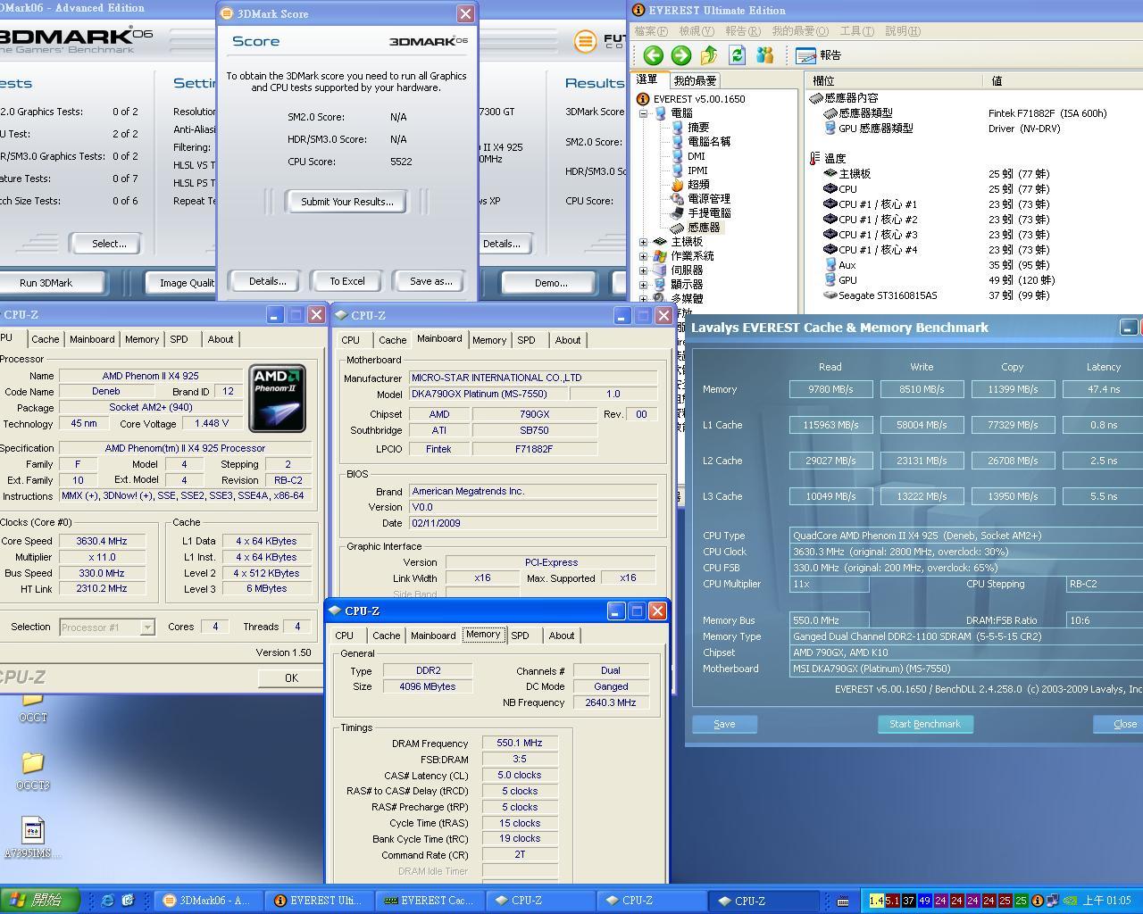Switch to 3DMark06 taskbar button
The width and height of the screenshot is (1143, 914).
(208, 901)
